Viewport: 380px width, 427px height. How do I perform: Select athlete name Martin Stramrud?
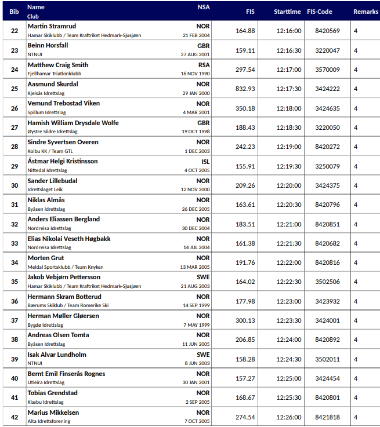click(x=52, y=26)
